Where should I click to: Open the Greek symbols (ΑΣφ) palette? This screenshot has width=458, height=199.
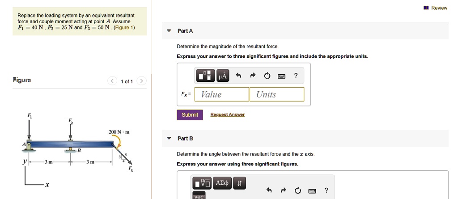coord(222,183)
